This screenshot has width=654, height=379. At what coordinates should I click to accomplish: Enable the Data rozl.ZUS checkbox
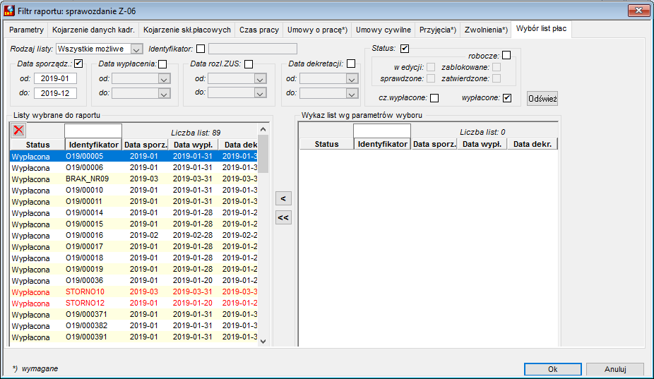249,64
